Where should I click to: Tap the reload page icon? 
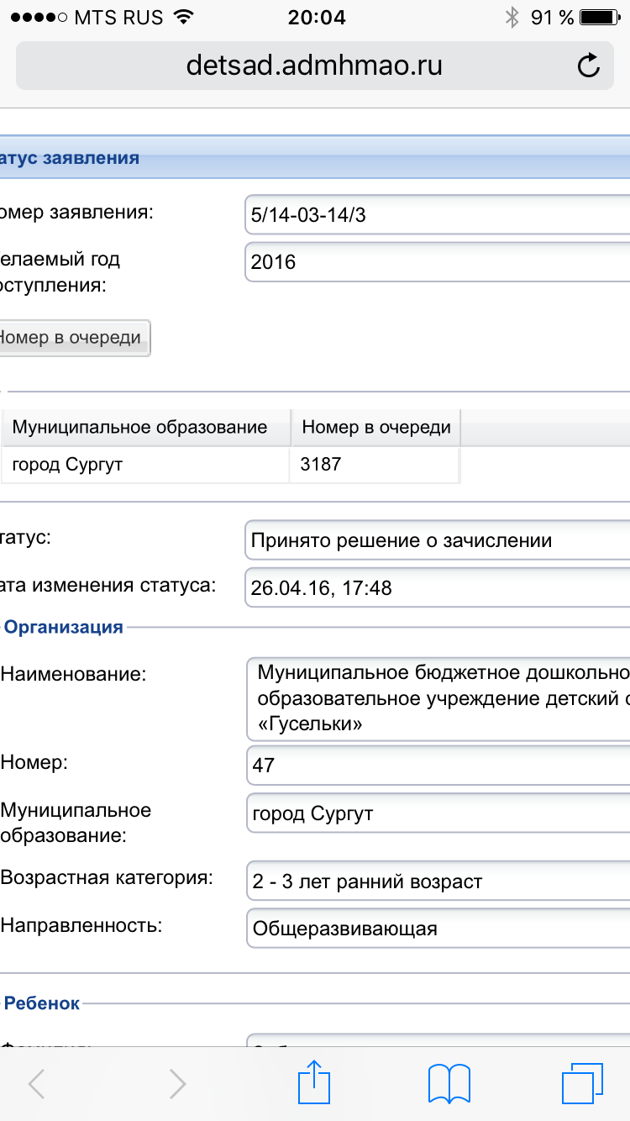589,66
